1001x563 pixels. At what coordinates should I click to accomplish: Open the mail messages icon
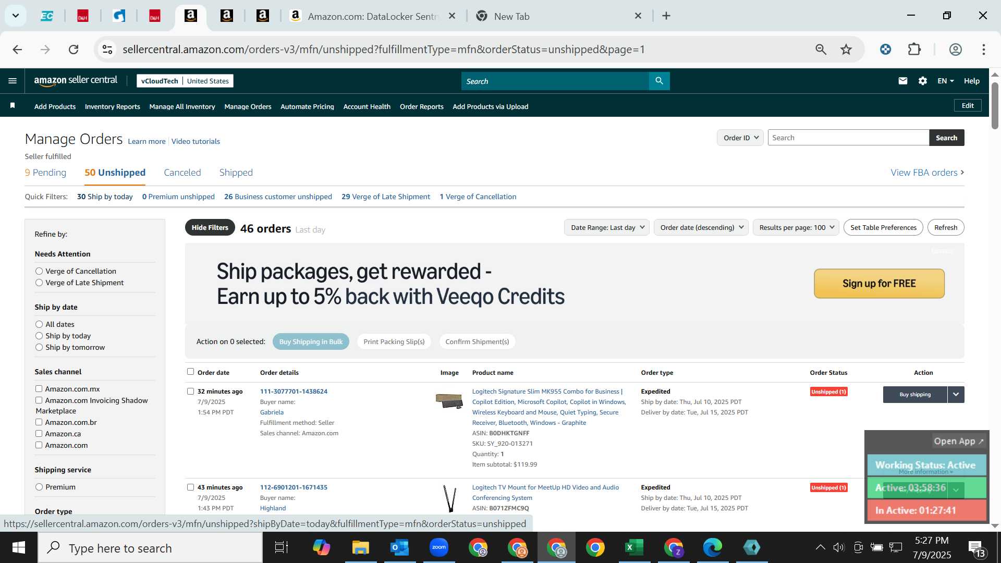point(903,81)
